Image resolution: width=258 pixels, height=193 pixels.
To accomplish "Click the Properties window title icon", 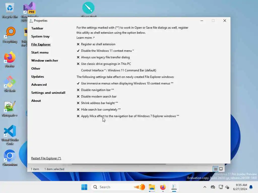I will [x=31, y=21].
